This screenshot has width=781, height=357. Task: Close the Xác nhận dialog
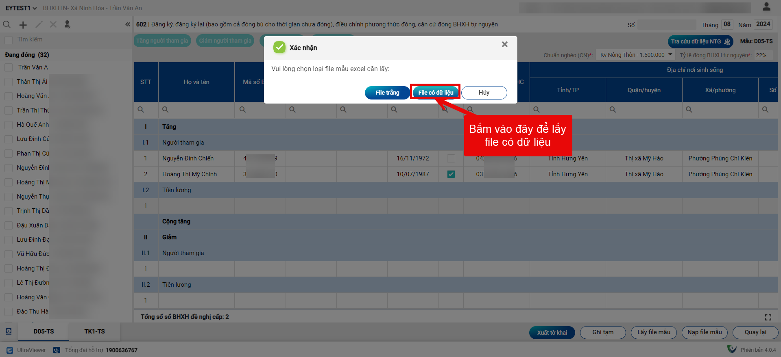coord(504,44)
